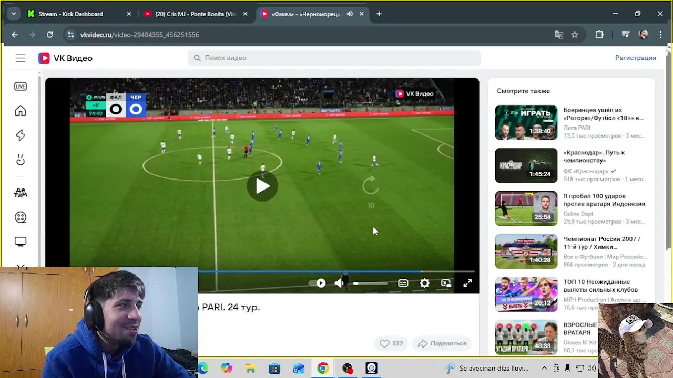
Task: Open the Chrome profile avatar
Action: tap(643, 35)
